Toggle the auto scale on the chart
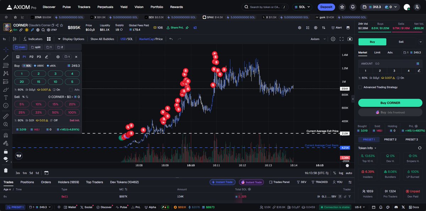The height and width of the screenshot is (211, 426). [349, 173]
